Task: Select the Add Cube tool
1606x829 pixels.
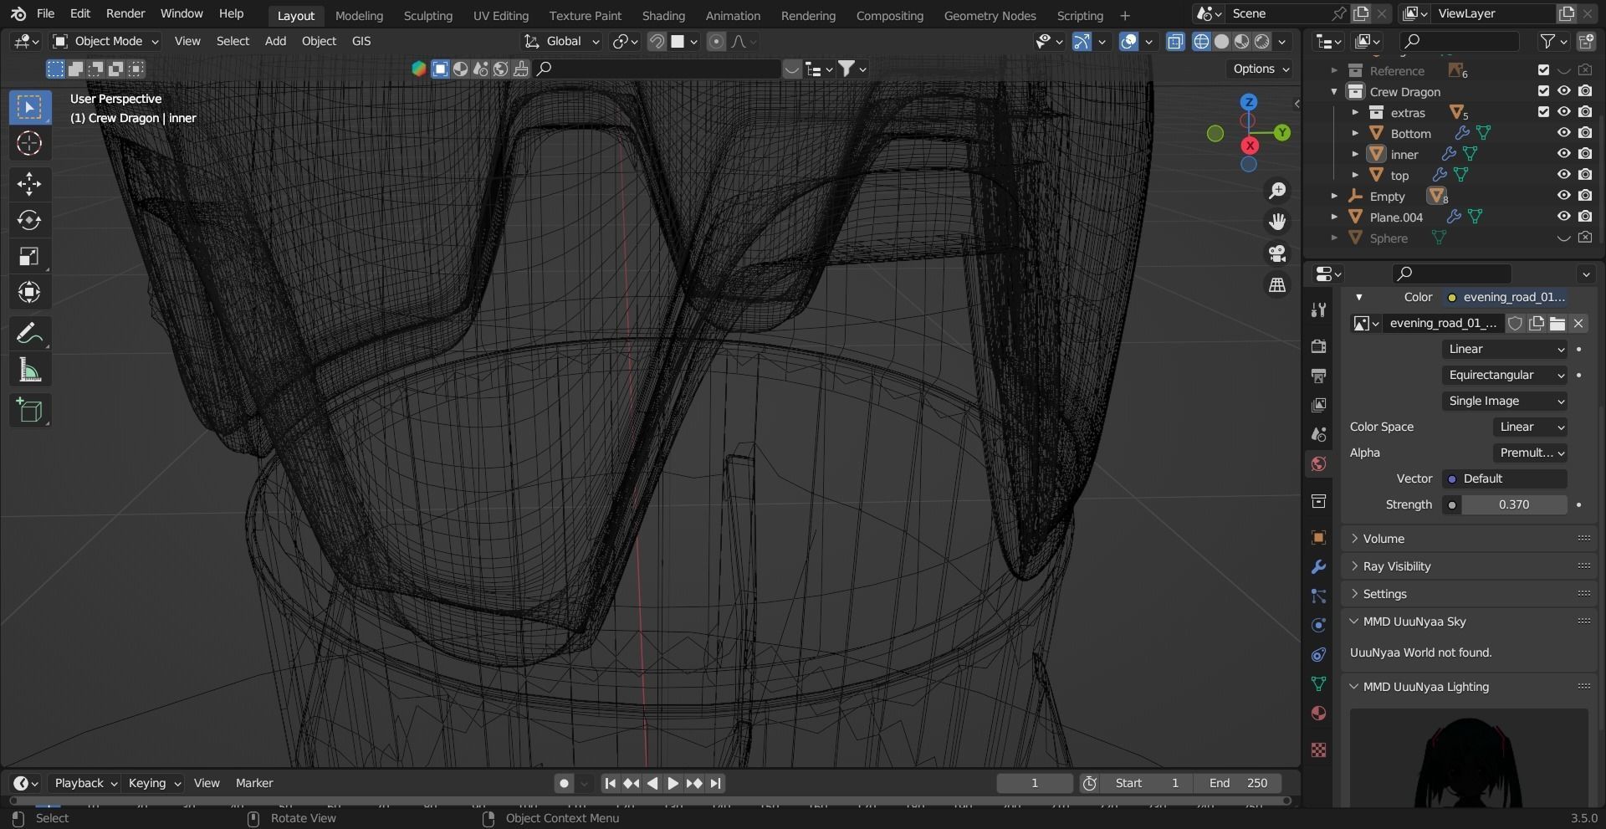Action: point(29,411)
